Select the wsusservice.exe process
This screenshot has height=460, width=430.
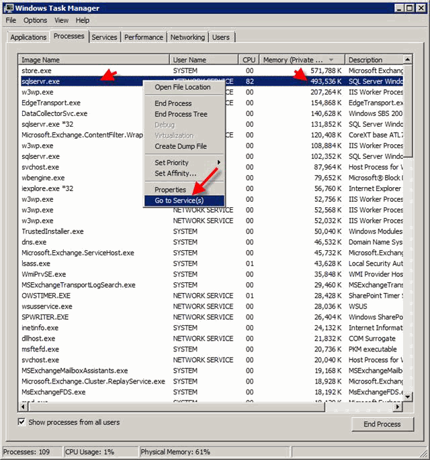click(x=211, y=306)
